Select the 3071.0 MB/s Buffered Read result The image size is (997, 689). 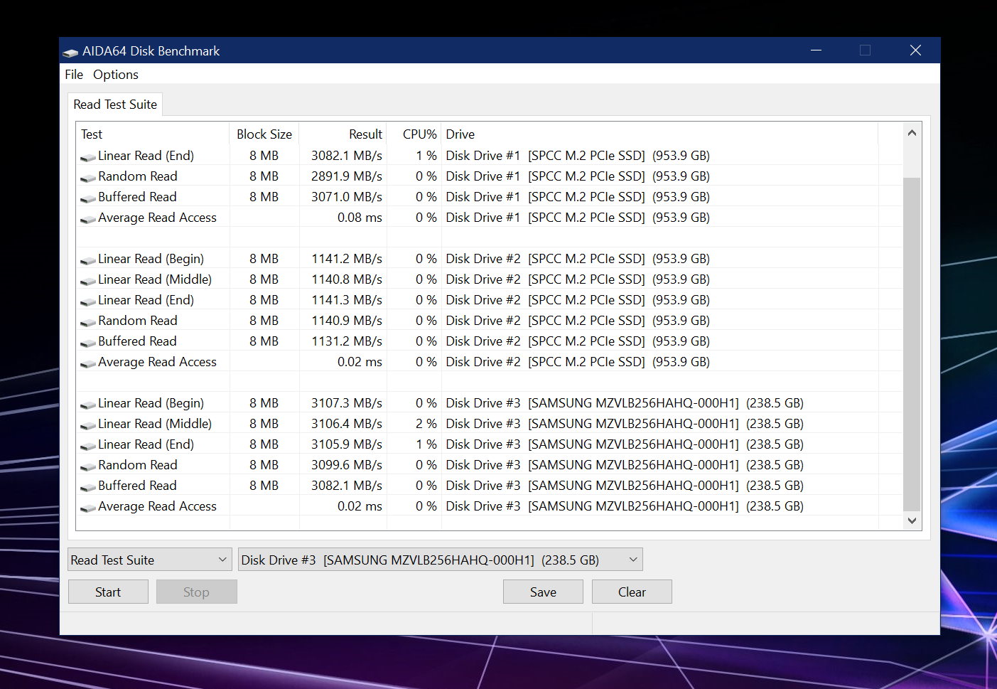[x=347, y=197]
